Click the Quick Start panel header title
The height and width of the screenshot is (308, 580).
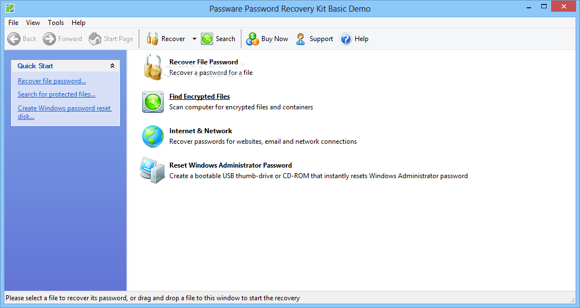click(x=35, y=66)
